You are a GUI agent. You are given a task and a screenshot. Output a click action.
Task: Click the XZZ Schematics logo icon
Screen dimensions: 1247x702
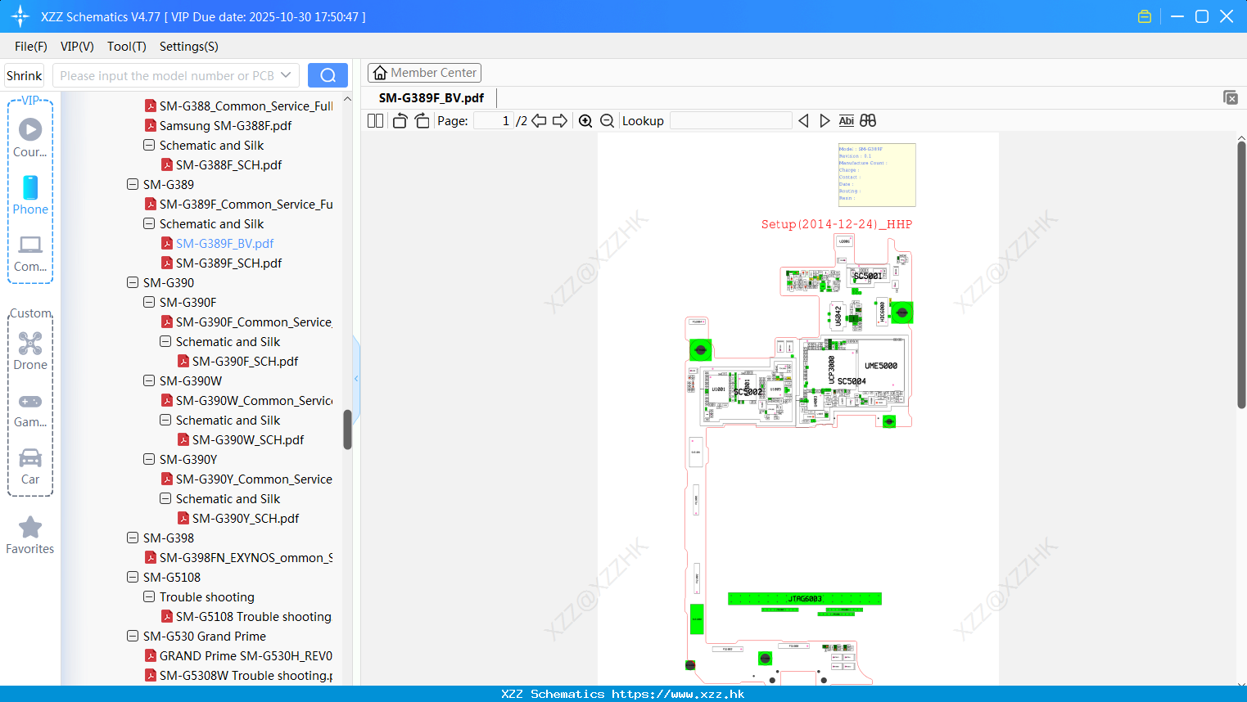(x=20, y=16)
